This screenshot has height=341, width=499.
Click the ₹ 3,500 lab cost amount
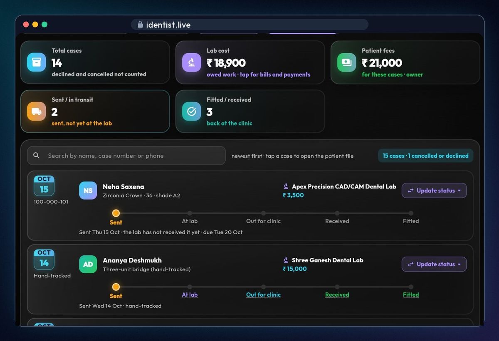(293, 195)
